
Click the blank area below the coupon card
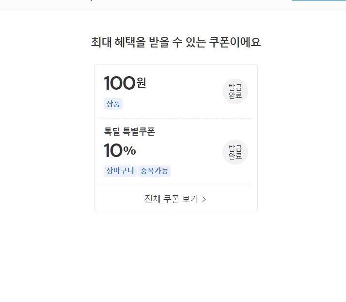pyautogui.click(x=175, y=252)
